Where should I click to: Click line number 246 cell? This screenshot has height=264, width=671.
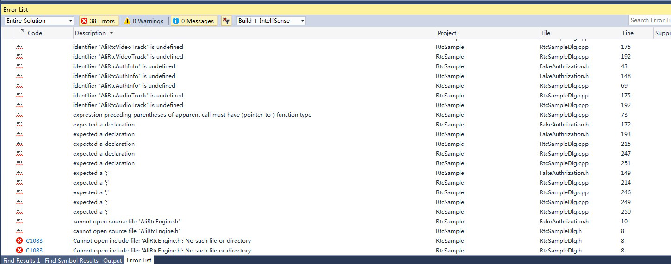point(626,192)
